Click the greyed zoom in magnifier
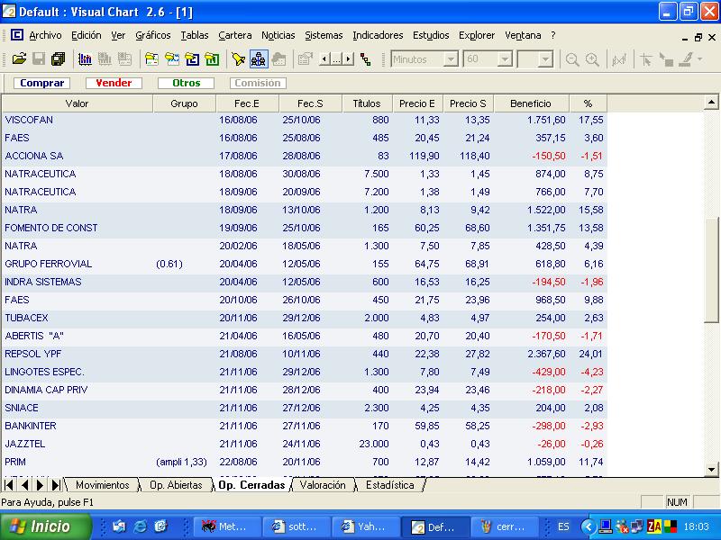The image size is (721, 540). click(592, 59)
